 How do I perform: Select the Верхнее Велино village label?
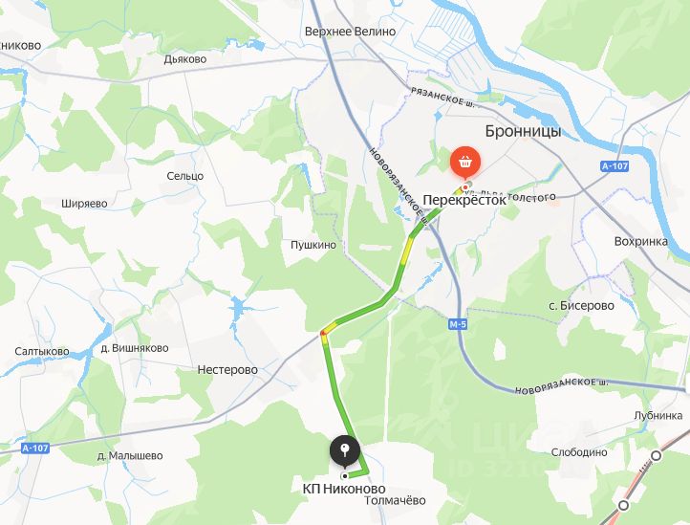(x=351, y=32)
